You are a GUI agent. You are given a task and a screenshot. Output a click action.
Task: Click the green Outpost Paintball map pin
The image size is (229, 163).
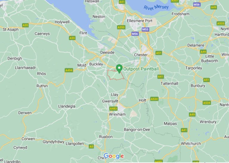pos(119,69)
